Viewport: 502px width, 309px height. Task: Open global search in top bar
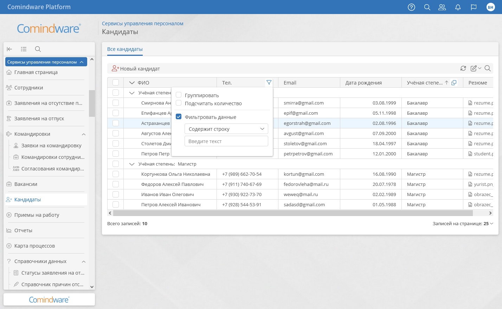(x=427, y=7)
